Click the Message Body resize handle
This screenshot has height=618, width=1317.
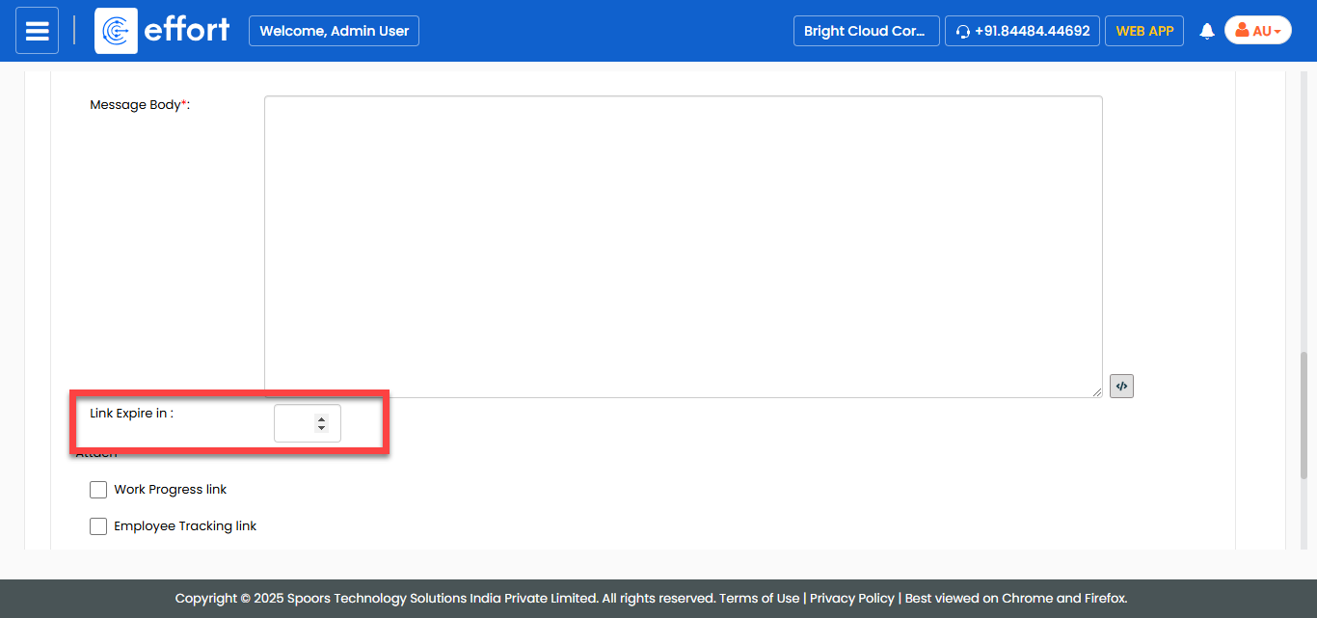click(1096, 391)
